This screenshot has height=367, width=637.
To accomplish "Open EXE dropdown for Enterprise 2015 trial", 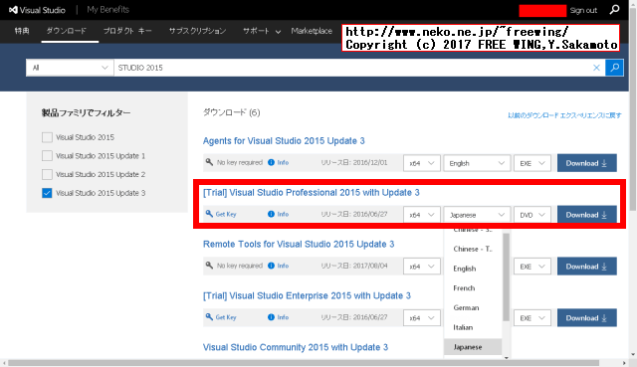I will tap(532, 318).
